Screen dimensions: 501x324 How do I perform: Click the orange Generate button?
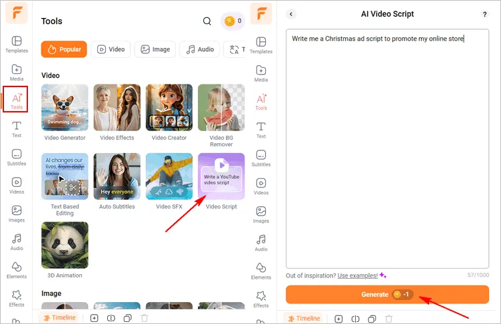(x=387, y=294)
